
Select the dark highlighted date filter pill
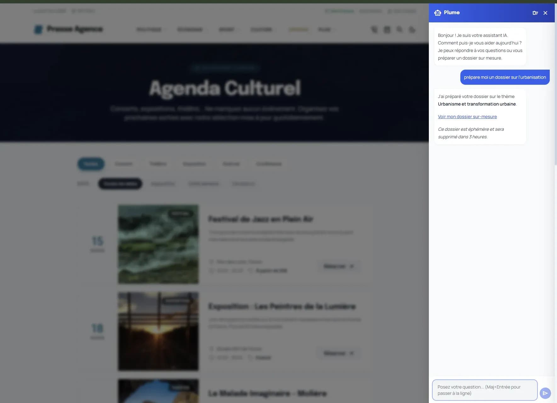point(120,184)
